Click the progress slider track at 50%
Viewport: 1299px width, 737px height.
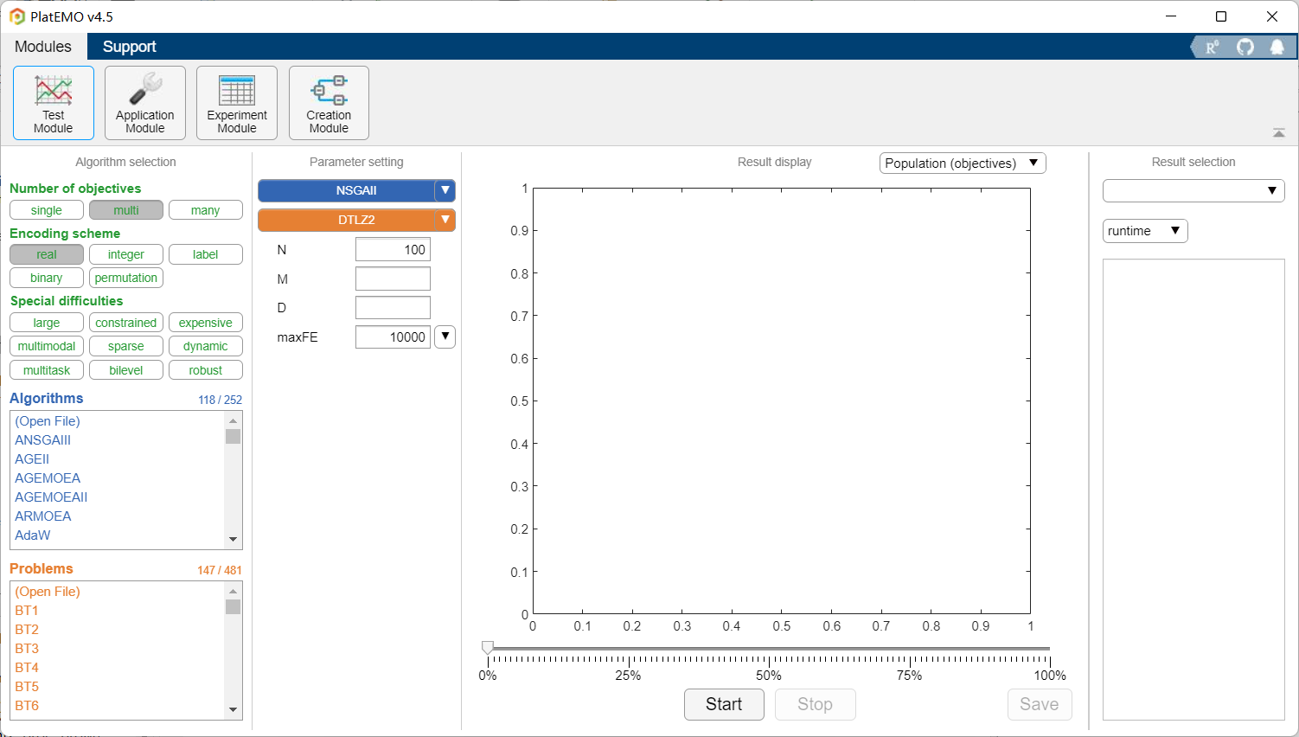pos(769,648)
